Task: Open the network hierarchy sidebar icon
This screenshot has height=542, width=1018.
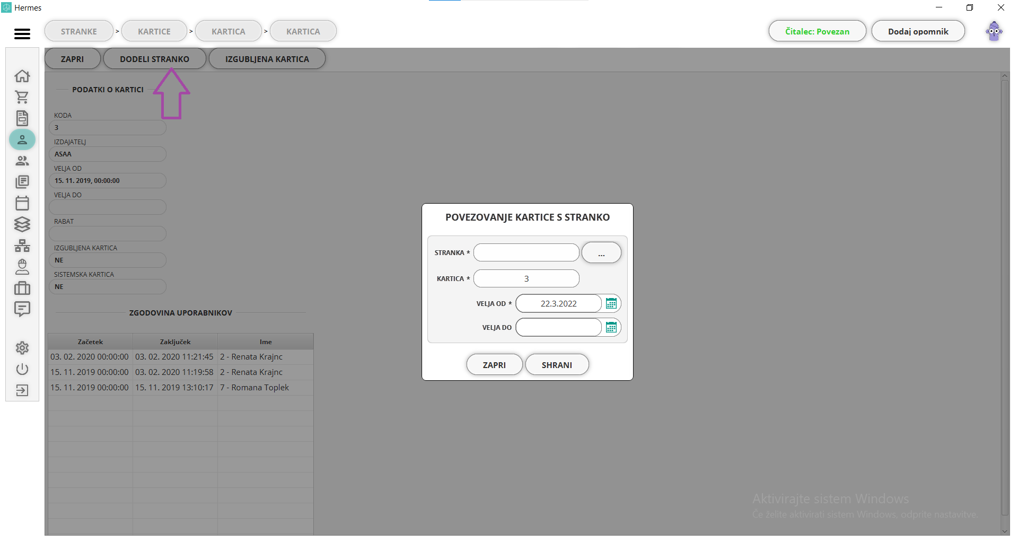Action: pyautogui.click(x=22, y=246)
